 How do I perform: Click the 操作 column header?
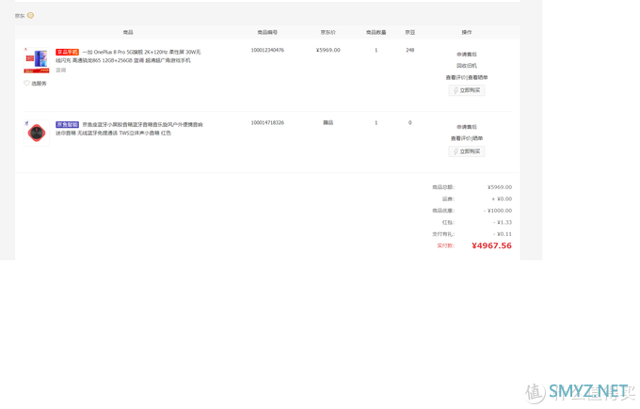(x=467, y=32)
